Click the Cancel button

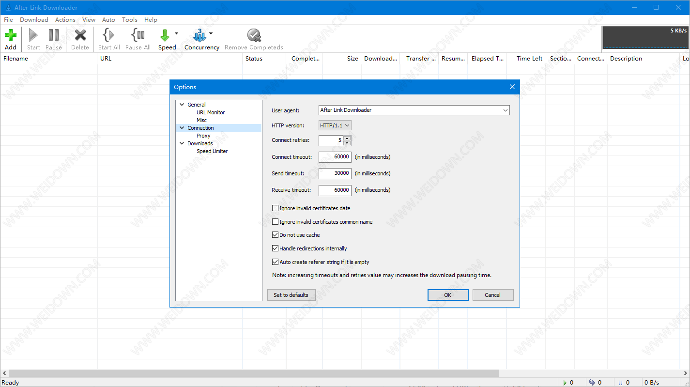[493, 295]
